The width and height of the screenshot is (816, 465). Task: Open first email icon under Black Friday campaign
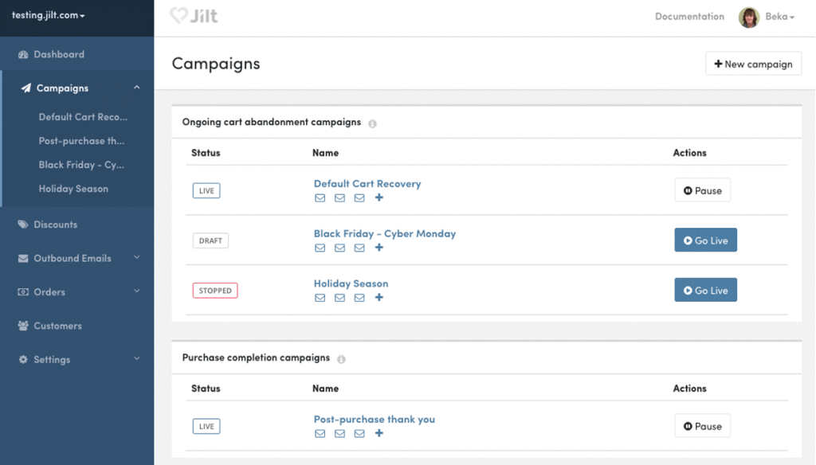(x=320, y=248)
